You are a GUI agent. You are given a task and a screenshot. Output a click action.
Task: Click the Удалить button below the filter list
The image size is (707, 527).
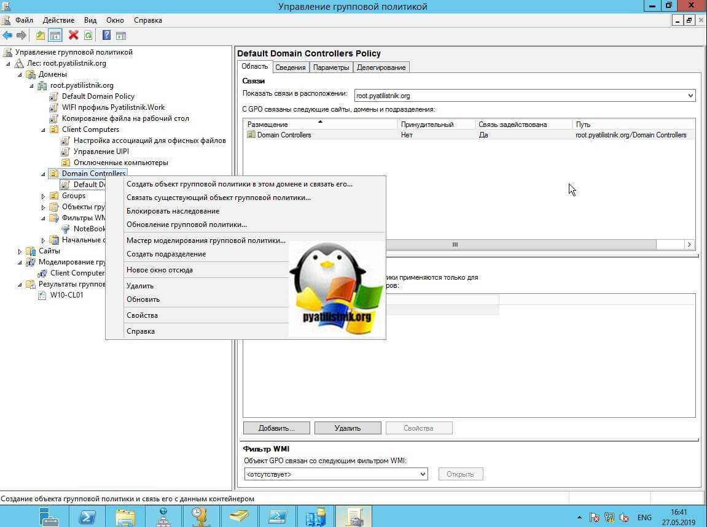point(348,428)
